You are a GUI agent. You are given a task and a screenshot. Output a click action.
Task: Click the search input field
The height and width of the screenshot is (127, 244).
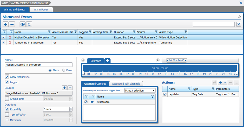coord(214,24)
